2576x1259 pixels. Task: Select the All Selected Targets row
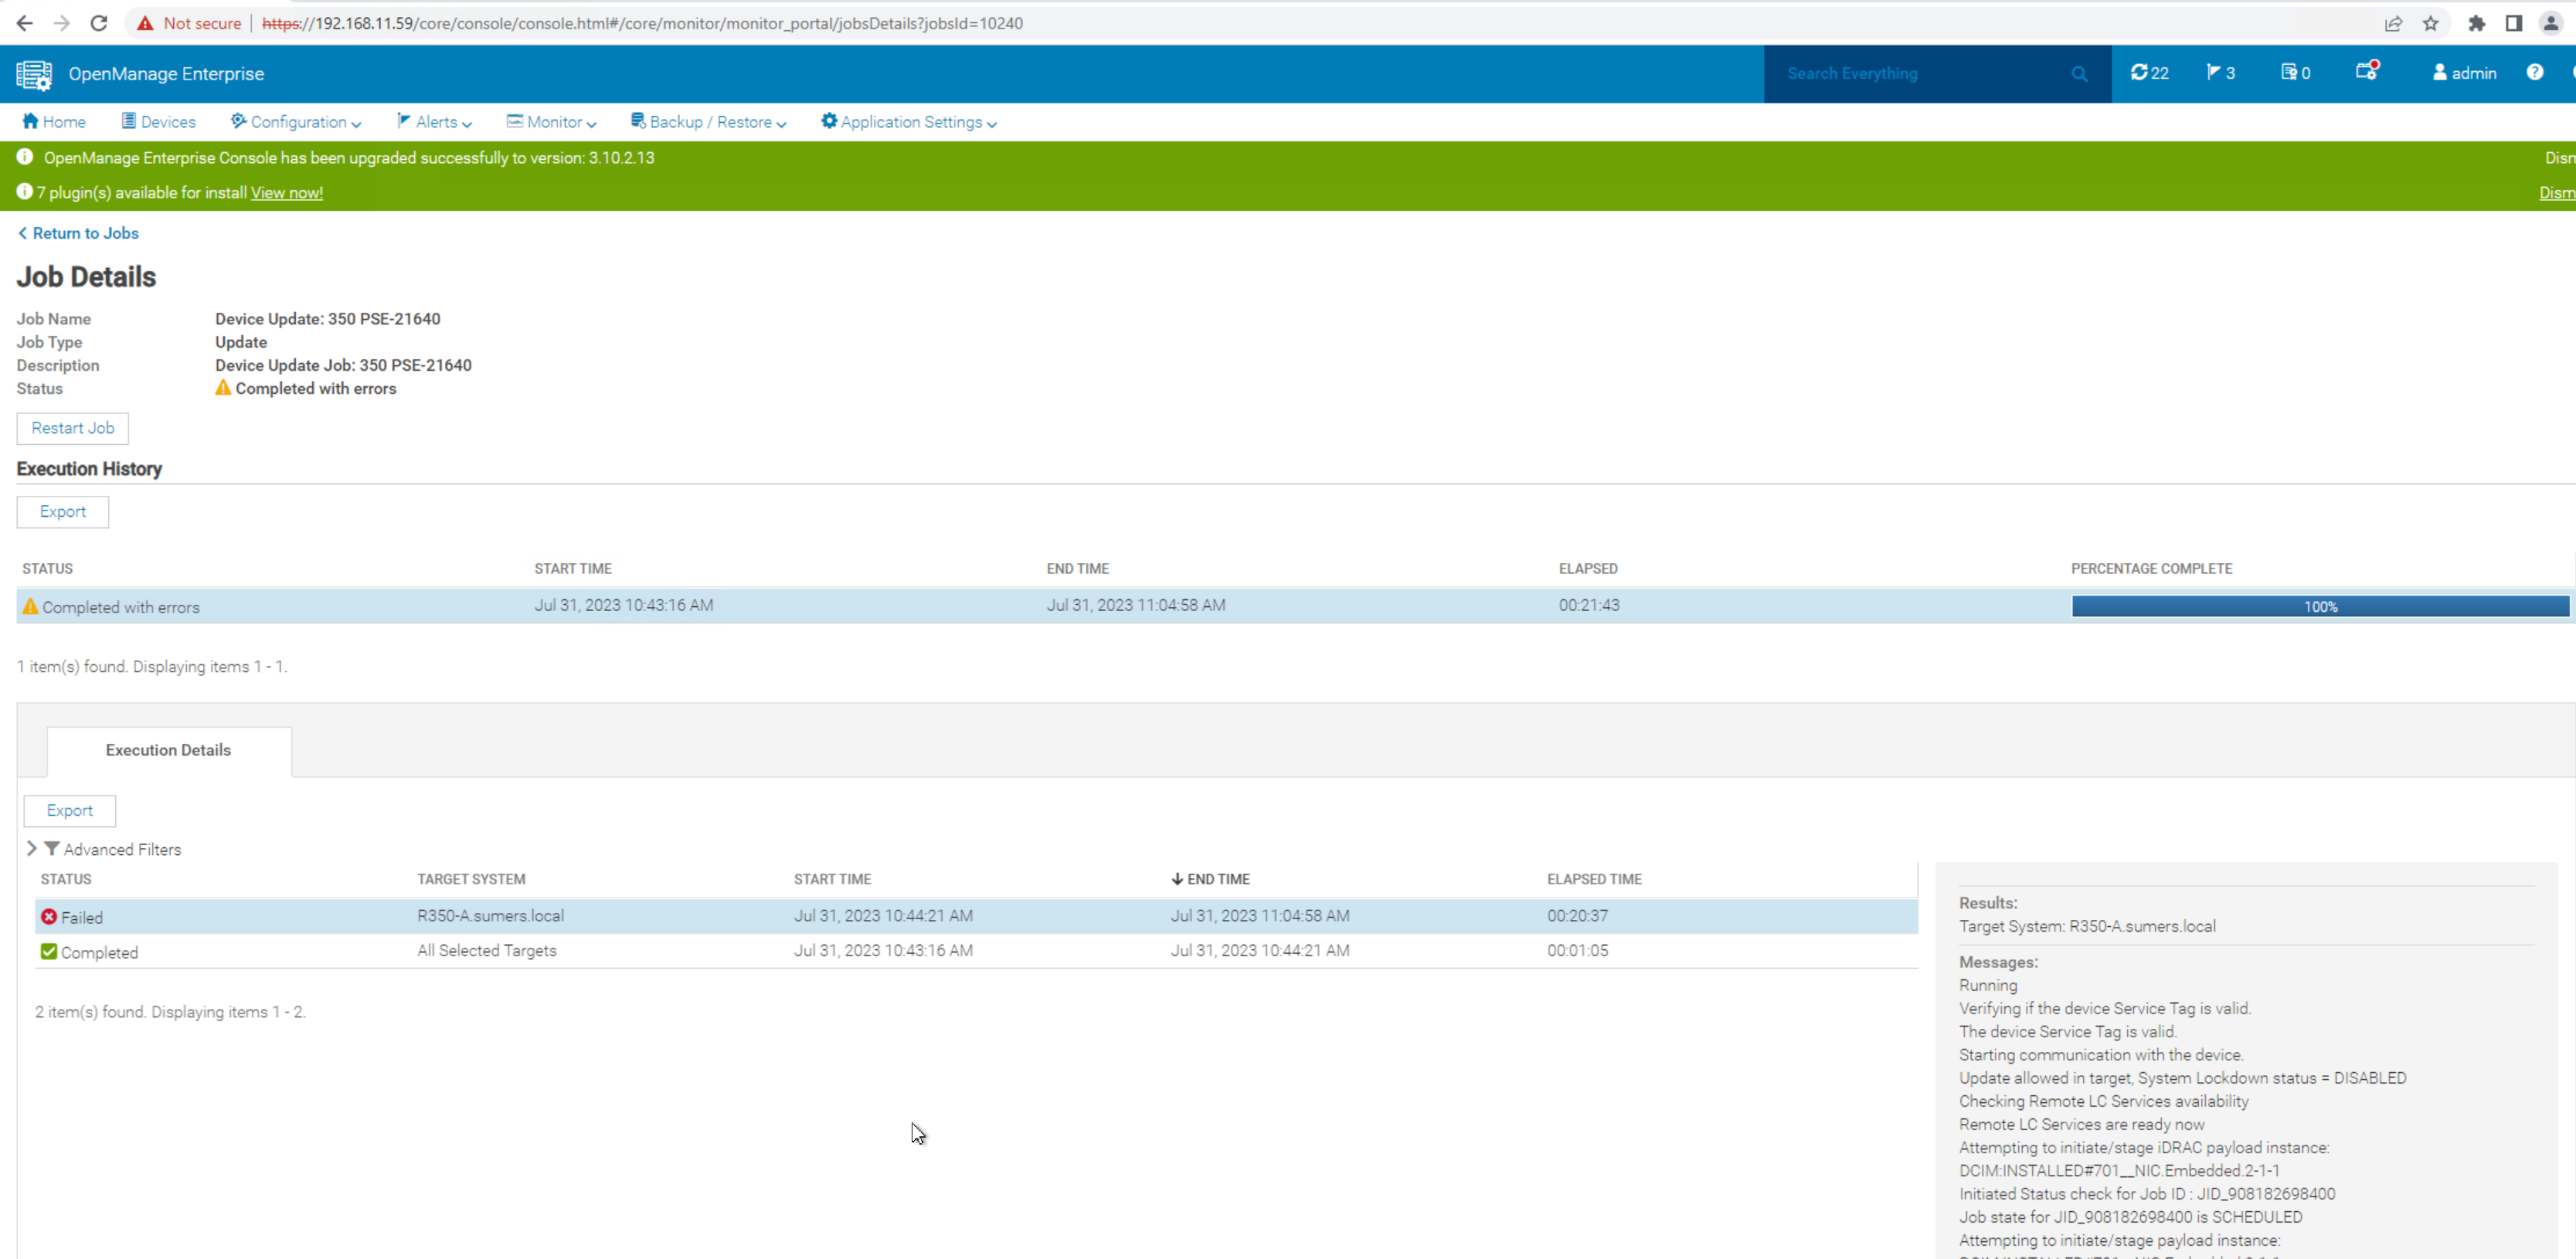[x=976, y=951]
